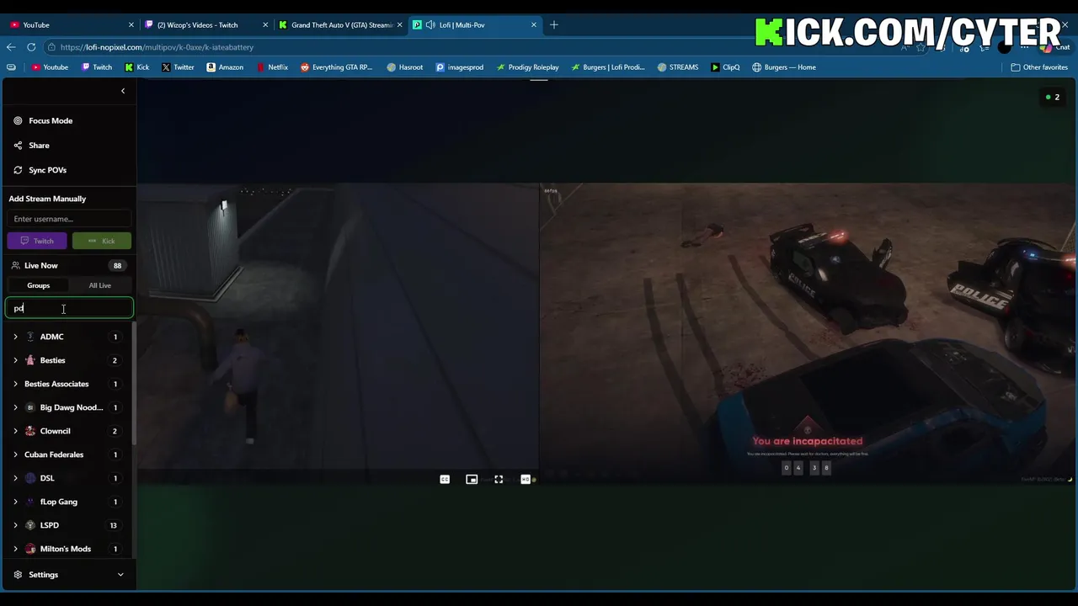Click the LSPD stream count 13
1078x606 pixels.
(x=114, y=525)
